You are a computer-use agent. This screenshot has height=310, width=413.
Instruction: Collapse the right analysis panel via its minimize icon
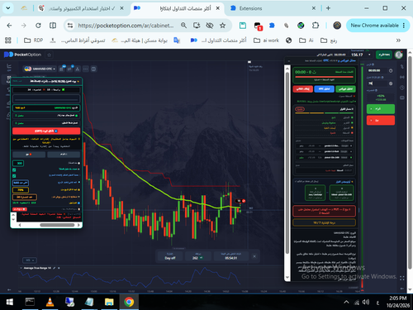coord(289,61)
